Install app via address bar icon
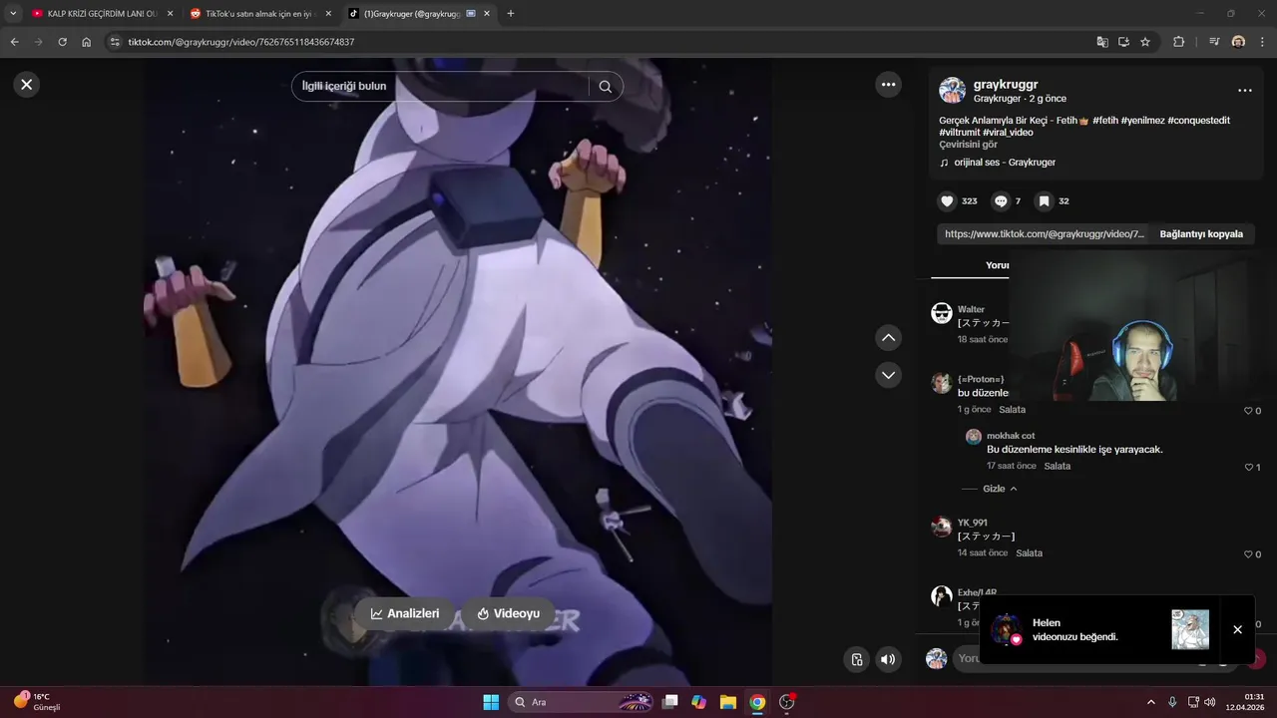This screenshot has width=1277, height=718. tap(1123, 42)
